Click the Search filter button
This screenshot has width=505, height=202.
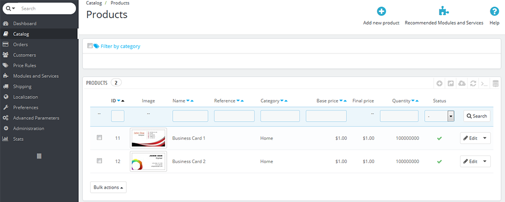tap(477, 116)
